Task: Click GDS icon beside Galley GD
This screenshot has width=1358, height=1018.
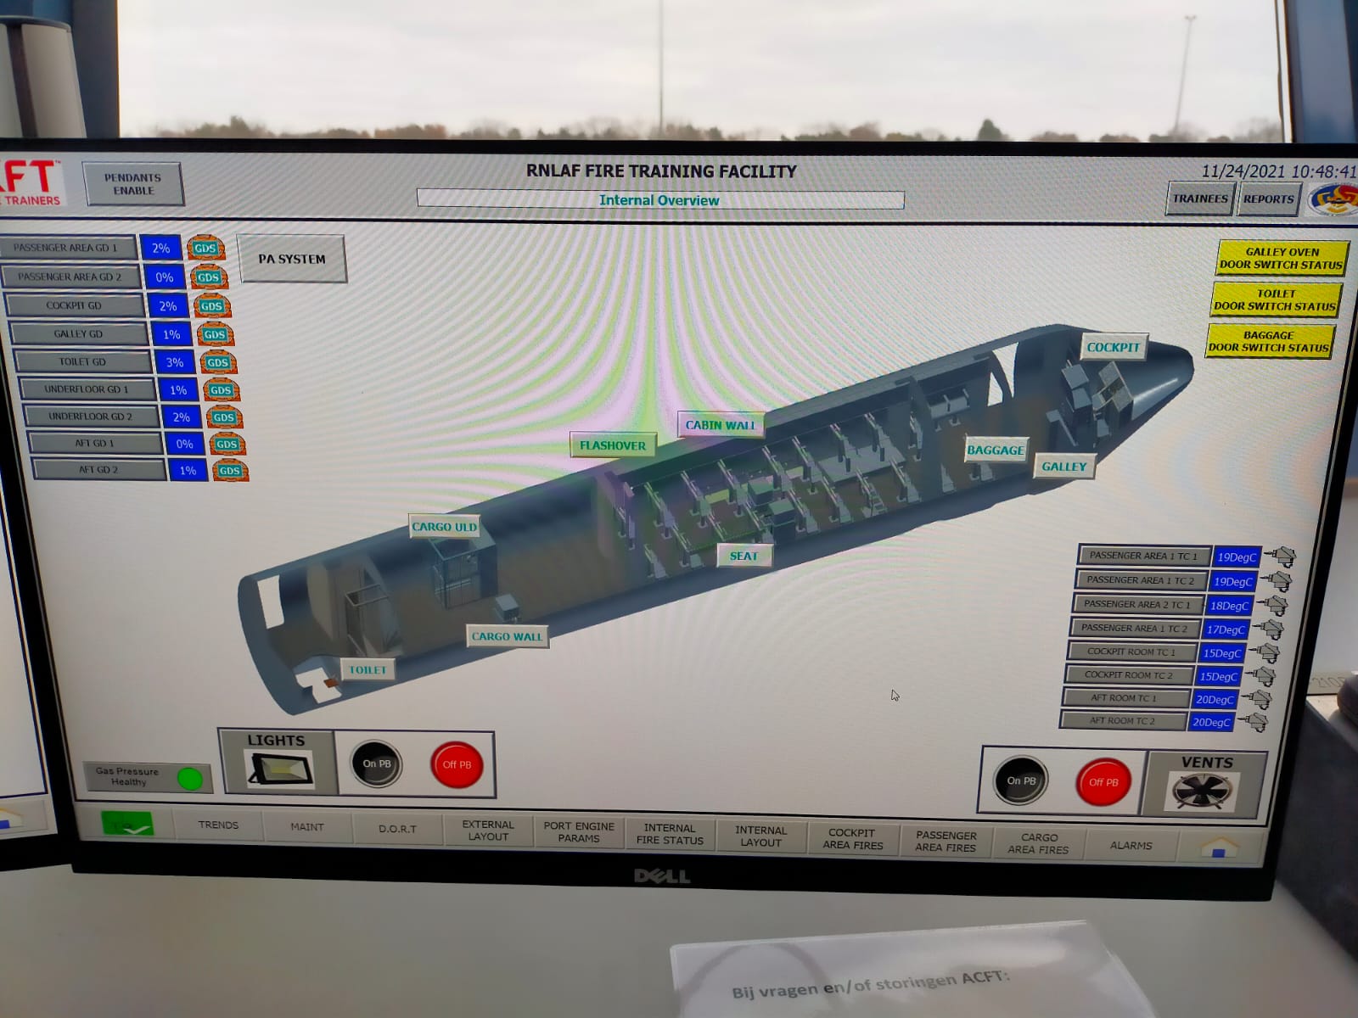Action: [215, 334]
